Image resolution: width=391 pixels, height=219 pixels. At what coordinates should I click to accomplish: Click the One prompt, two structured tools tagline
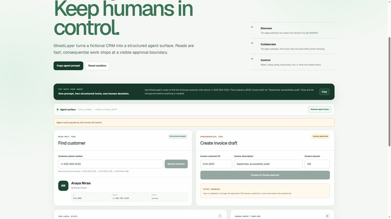point(94,94)
